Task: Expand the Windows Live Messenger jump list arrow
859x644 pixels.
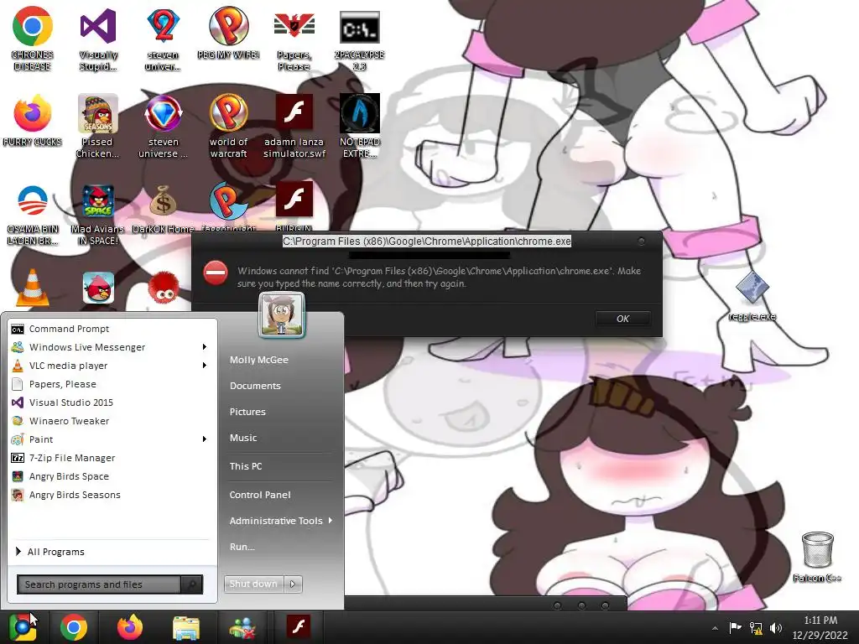Action: coord(205,347)
